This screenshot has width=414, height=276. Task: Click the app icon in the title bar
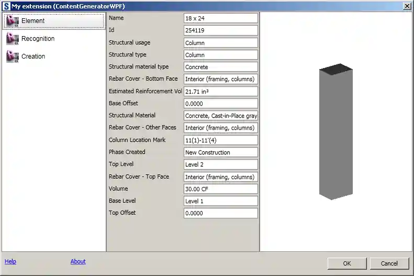[6, 6]
